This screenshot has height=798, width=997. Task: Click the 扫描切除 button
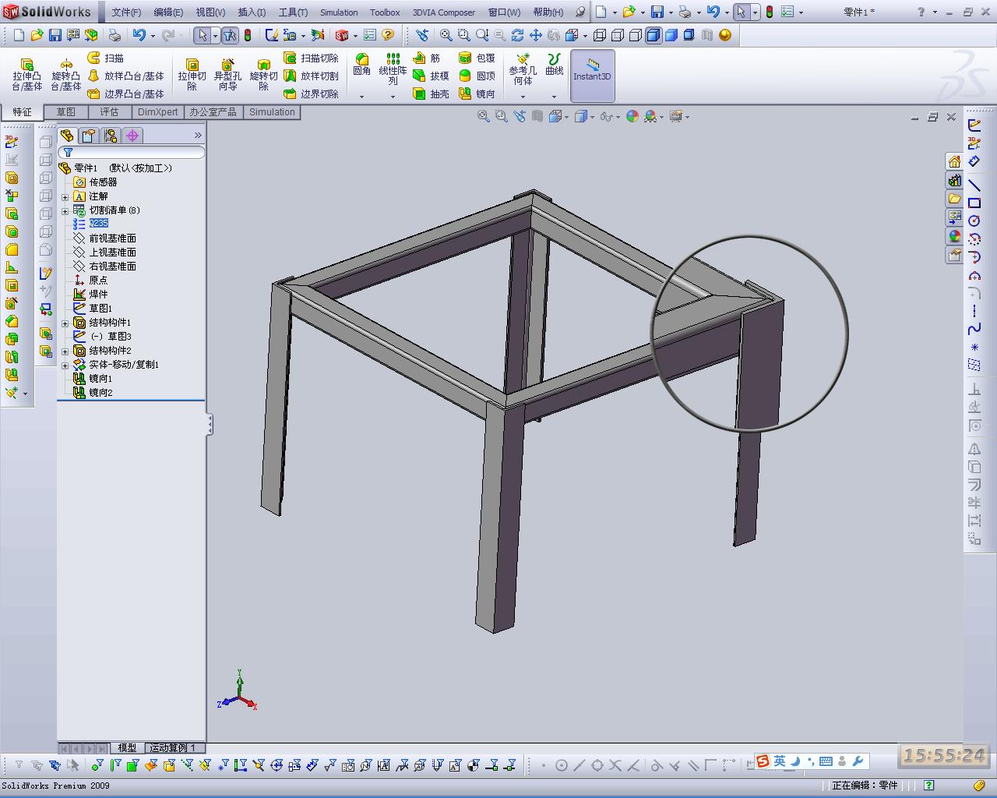click(311, 58)
